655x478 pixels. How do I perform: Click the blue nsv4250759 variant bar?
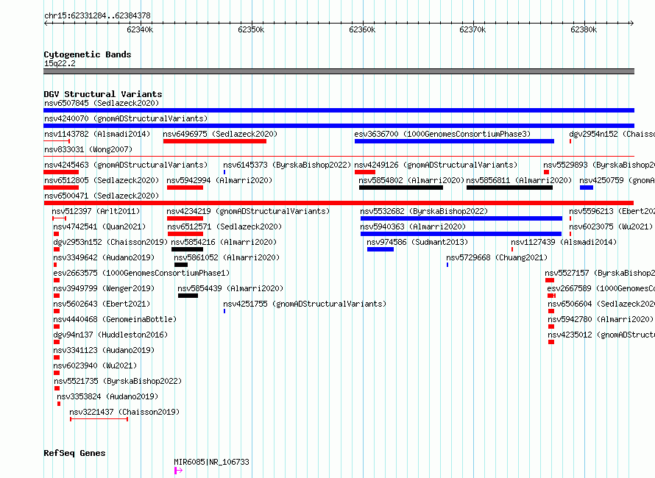587,188
